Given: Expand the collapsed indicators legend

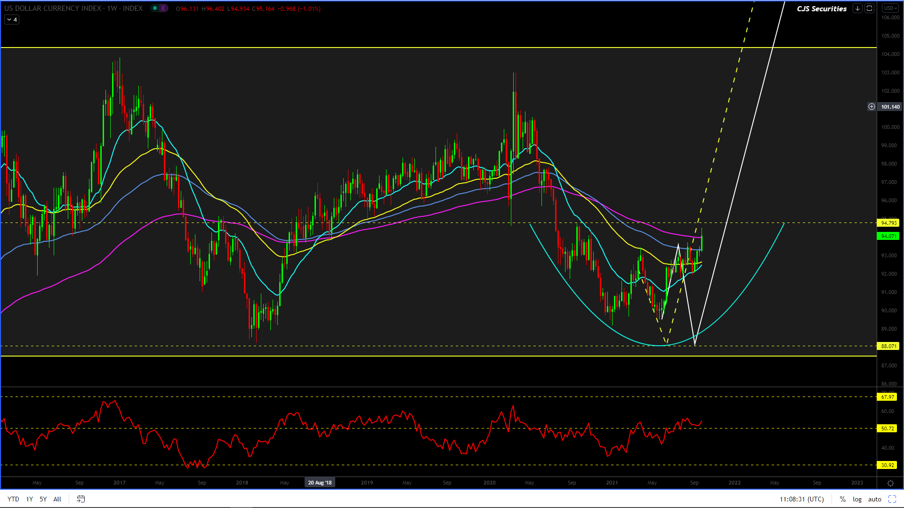Looking at the screenshot, I should (12, 20).
